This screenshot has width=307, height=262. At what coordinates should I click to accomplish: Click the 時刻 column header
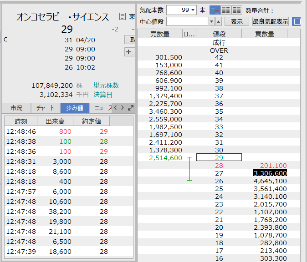[x=21, y=121]
